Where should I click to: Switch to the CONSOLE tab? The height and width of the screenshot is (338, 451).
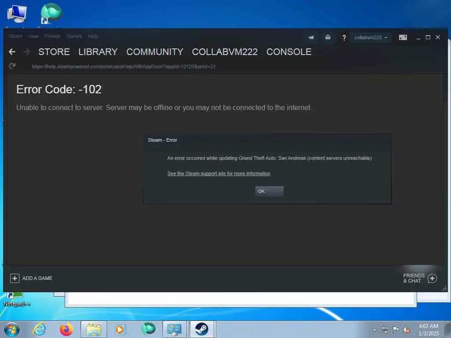point(289,52)
